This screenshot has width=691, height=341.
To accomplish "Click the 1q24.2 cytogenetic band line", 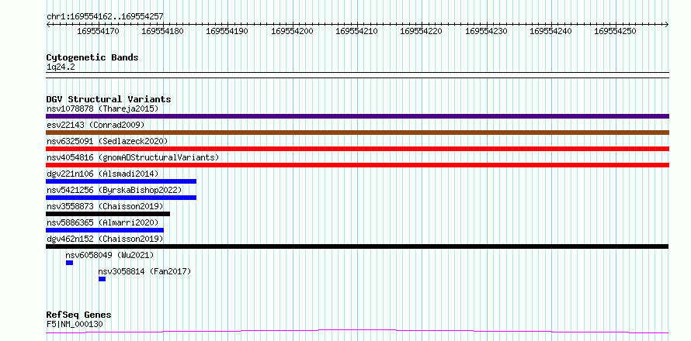I will pyautogui.click(x=357, y=75).
